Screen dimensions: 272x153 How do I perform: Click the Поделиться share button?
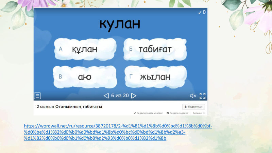coord(193,107)
